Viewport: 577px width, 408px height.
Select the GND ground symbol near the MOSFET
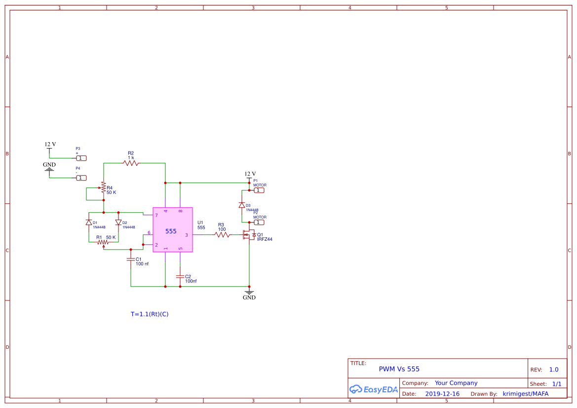(249, 292)
